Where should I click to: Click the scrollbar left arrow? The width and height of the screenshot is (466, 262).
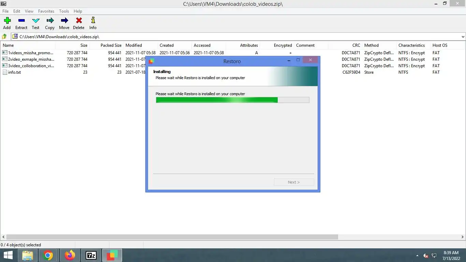click(x=3, y=237)
